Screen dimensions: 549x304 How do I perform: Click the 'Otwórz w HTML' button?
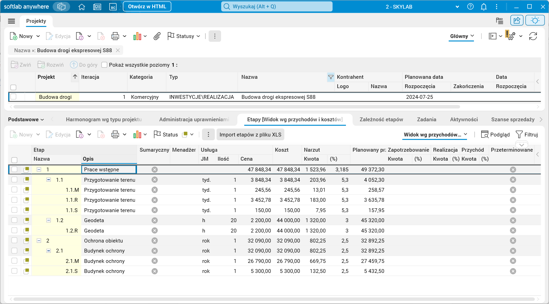click(147, 7)
